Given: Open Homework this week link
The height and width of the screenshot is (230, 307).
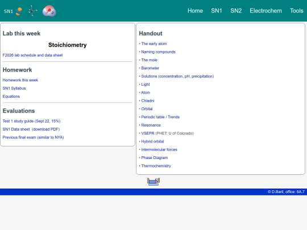Looking at the screenshot, I should pyautogui.click(x=20, y=80).
